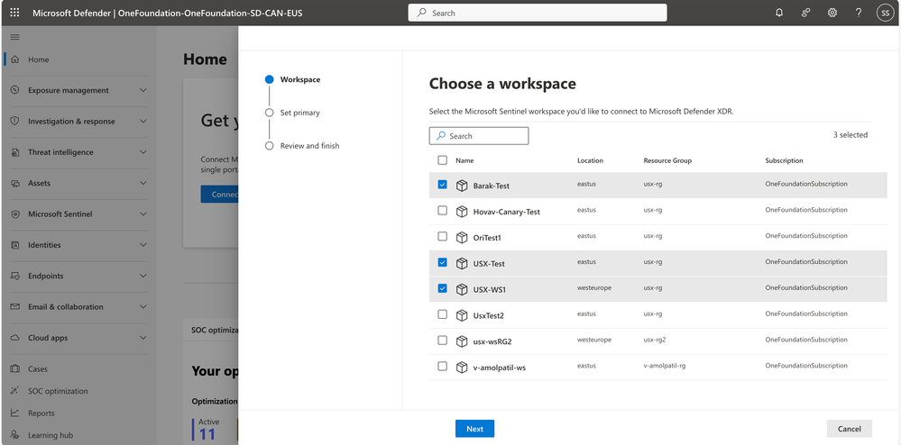
Task: Click the Learning hub icon
Action: coord(15,435)
